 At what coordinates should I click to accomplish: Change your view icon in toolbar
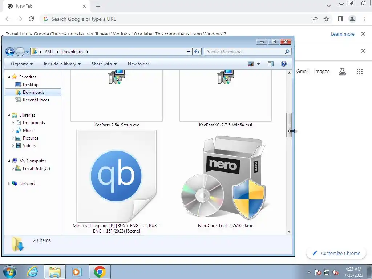(x=251, y=64)
